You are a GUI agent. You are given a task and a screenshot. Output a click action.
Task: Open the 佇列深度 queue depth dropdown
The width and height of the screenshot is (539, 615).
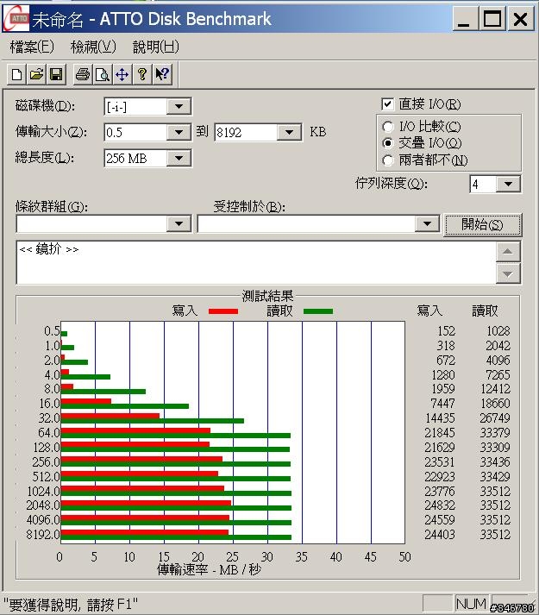tap(509, 184)
